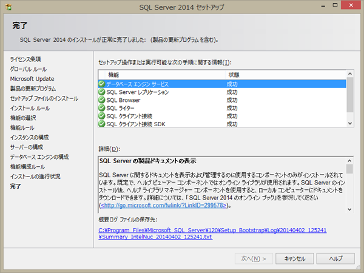Click データベース エンジンの構成 step in sidebar

click(x=39, y=157)
